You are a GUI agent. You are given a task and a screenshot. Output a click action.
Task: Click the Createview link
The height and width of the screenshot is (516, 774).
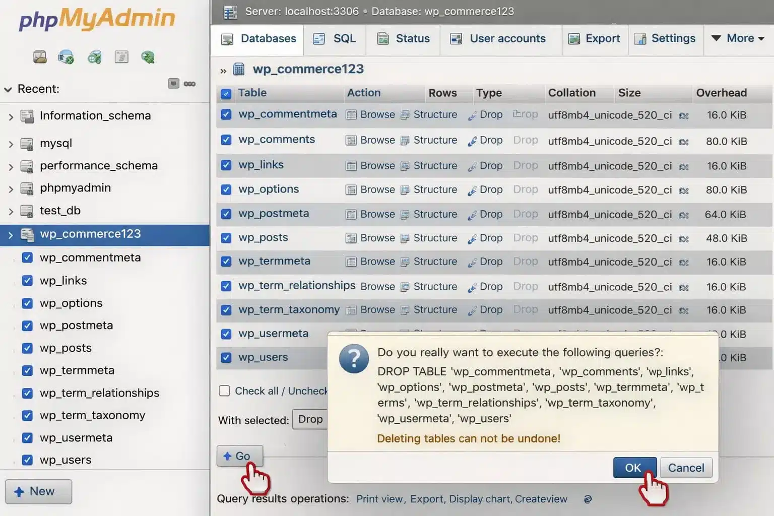(x=541, y=499)
